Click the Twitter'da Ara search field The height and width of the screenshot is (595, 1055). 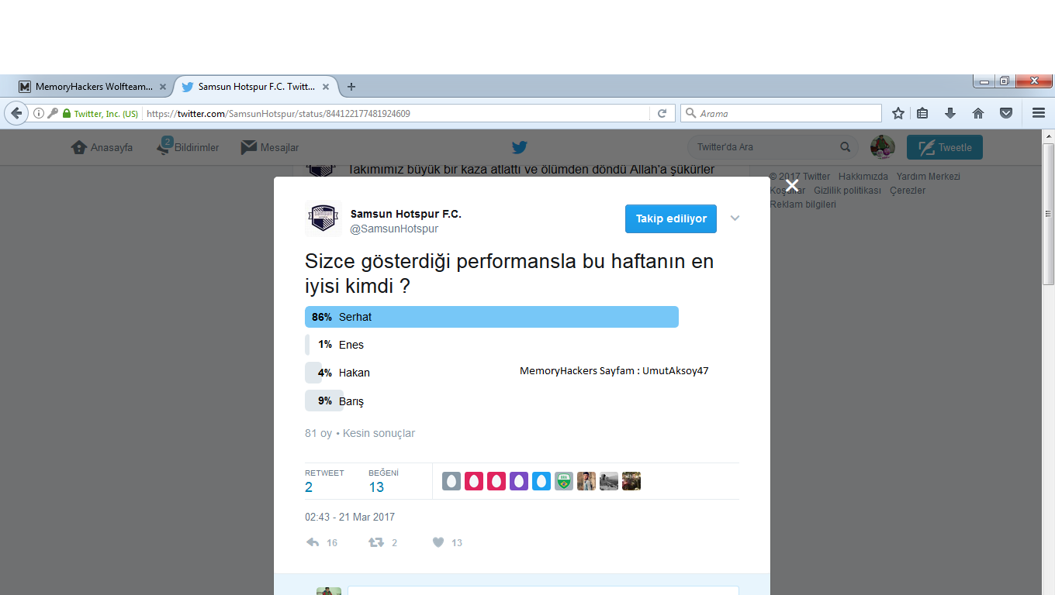[x=764, y=147]
